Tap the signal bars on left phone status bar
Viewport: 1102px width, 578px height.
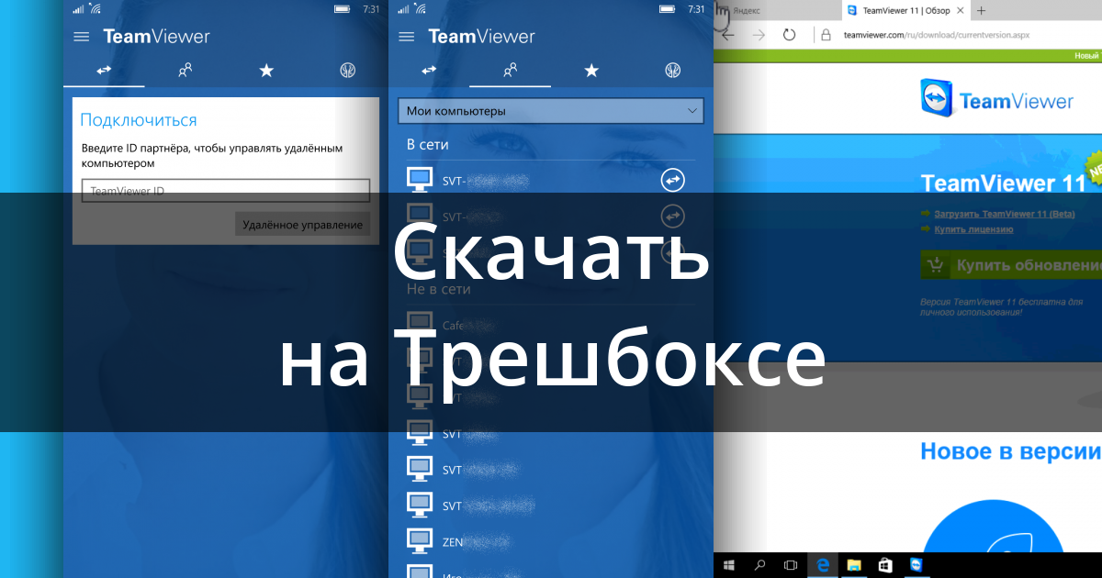pyautogui.click(x=78, y=9)
